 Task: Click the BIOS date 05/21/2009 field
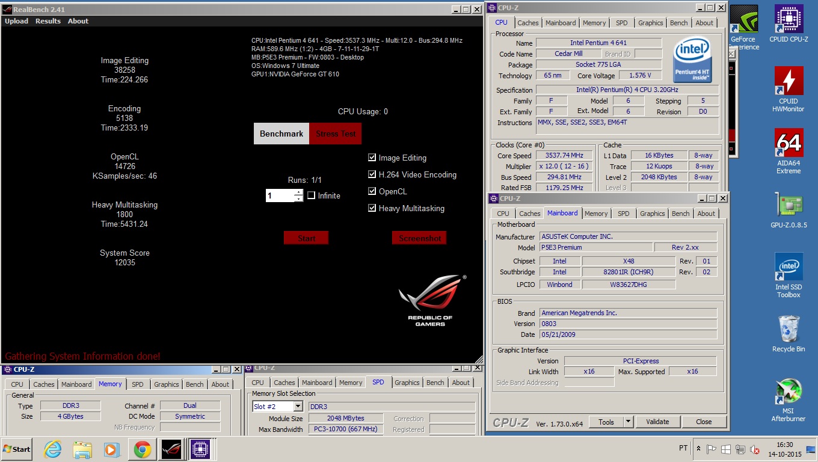pyautogui.click(x=628, y=334)
